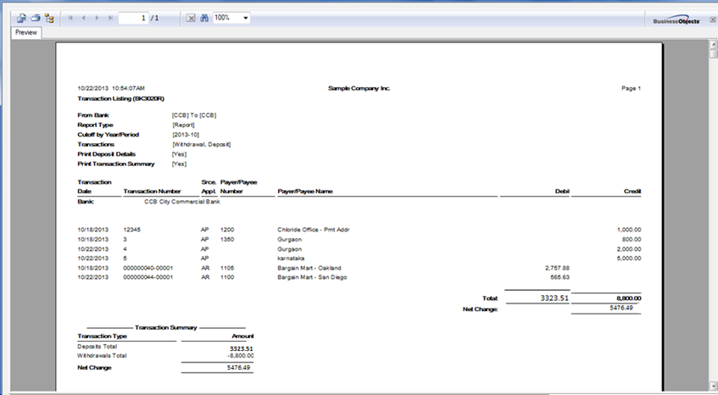718x395 pixels.
Task: Click the karnataka payee name
Action: click(291, 259)
